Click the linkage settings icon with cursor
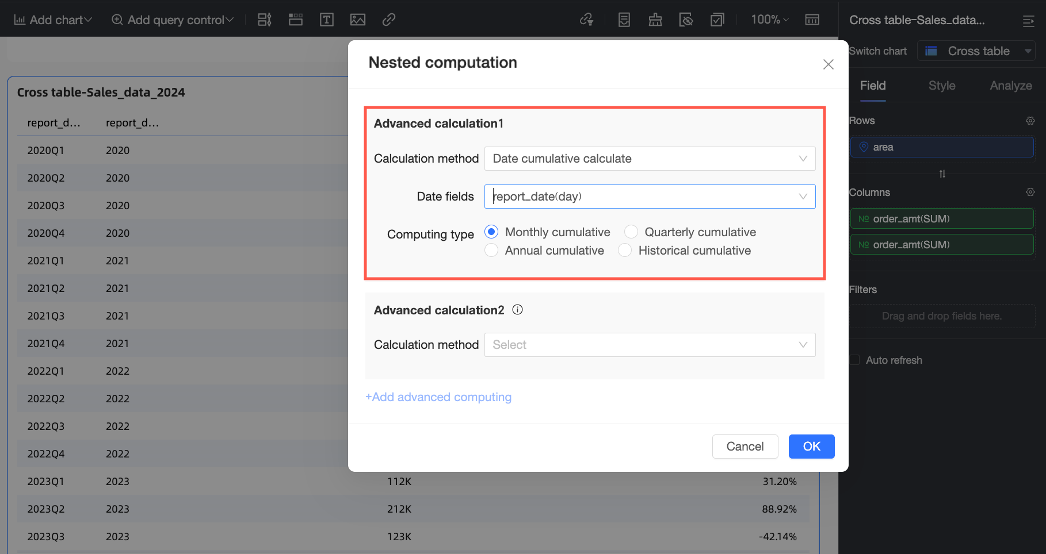 coord(586,20)
